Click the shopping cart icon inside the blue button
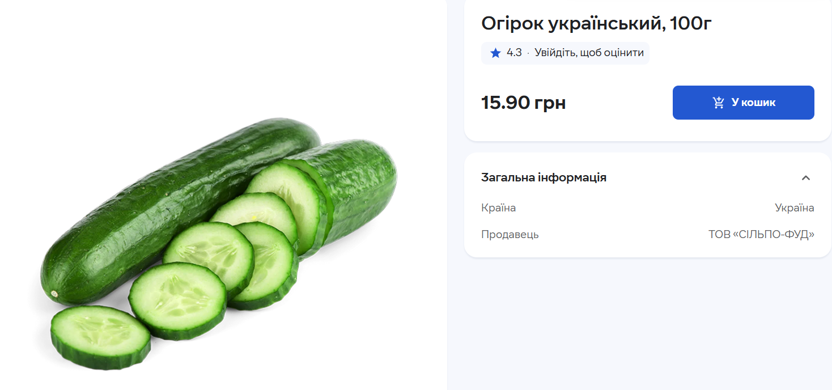The width and height of the screenshot is (832, 390). point(718,102)
